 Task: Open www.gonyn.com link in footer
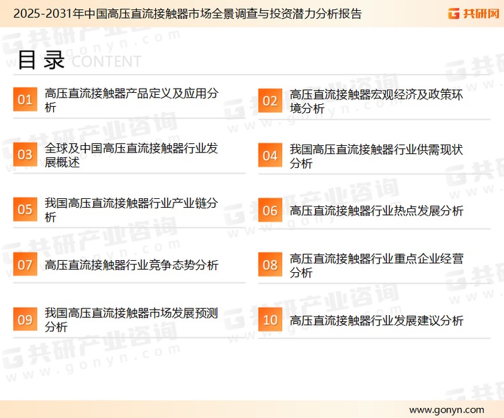click(446, 410)
